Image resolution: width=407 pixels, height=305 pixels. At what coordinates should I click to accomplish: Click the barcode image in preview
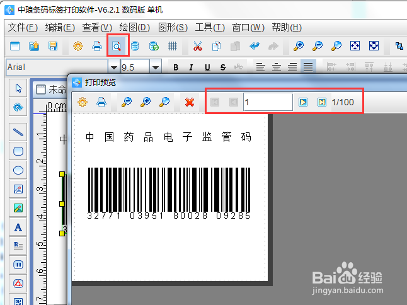click(x=169, y=193)
